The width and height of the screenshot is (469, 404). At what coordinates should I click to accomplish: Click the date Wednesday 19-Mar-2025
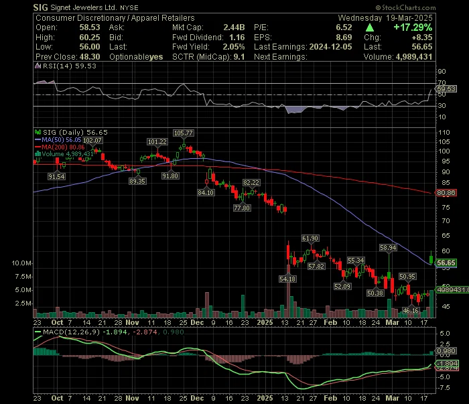(385, 18)
